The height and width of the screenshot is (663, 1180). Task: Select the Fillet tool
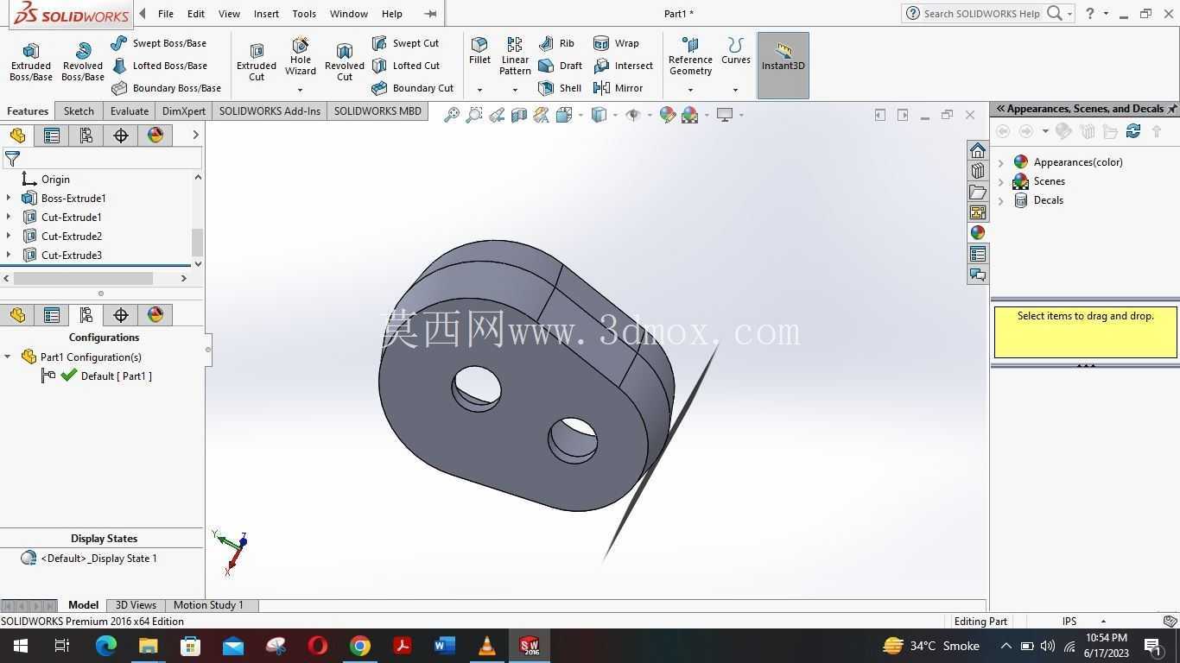tap(479, 51)
